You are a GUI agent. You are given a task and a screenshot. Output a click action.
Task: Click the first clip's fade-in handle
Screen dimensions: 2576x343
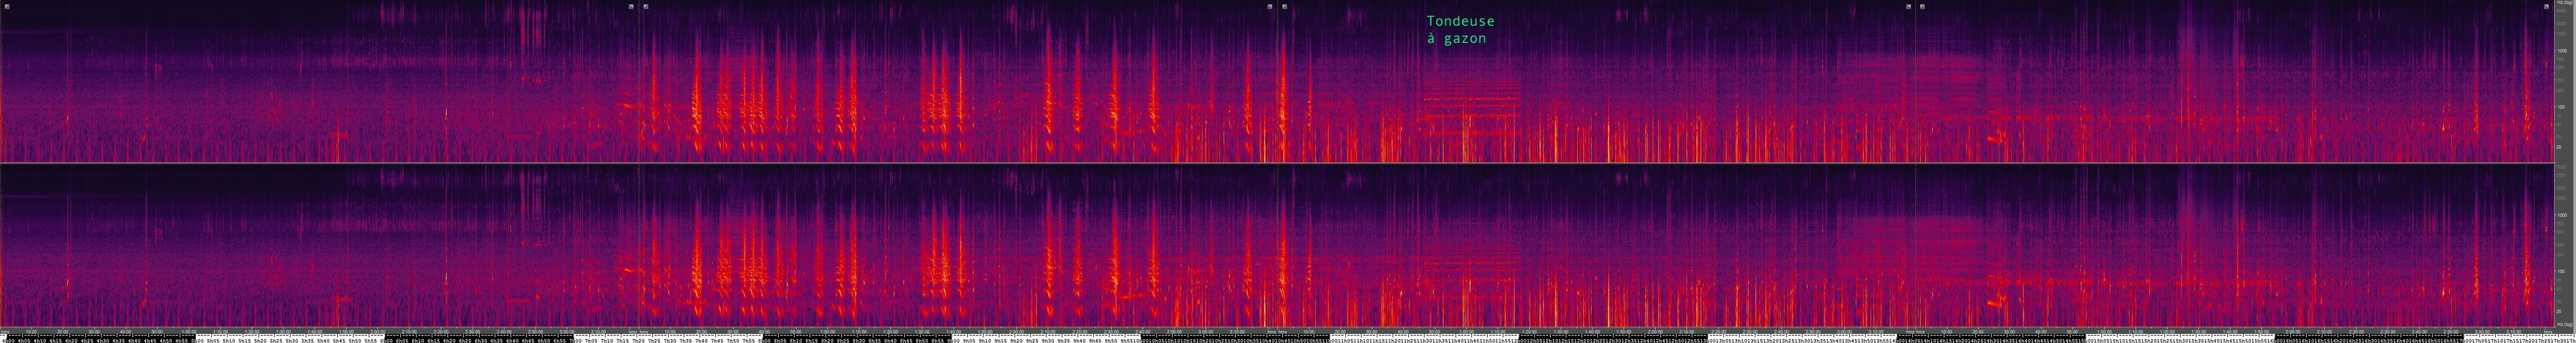7,6
